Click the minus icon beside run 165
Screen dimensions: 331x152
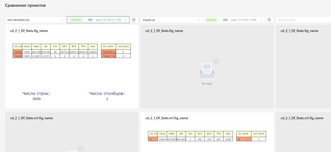pyautogui.click(x=134, y=20)
